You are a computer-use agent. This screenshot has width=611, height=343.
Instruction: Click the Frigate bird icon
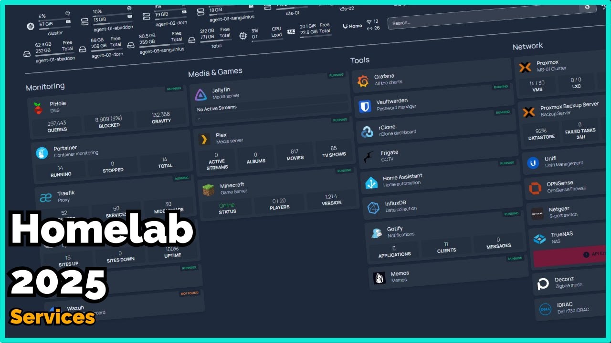pos(369,157)
